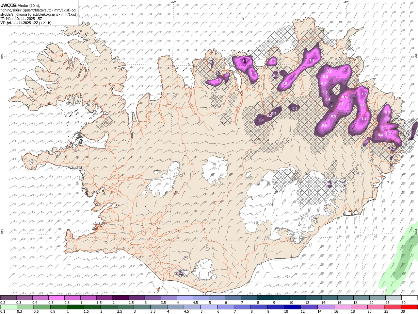The height and width of the screenshot is (314, 418).
Task: Click the "2.9" snowfall value on the north coast
Action: point(245,61)
